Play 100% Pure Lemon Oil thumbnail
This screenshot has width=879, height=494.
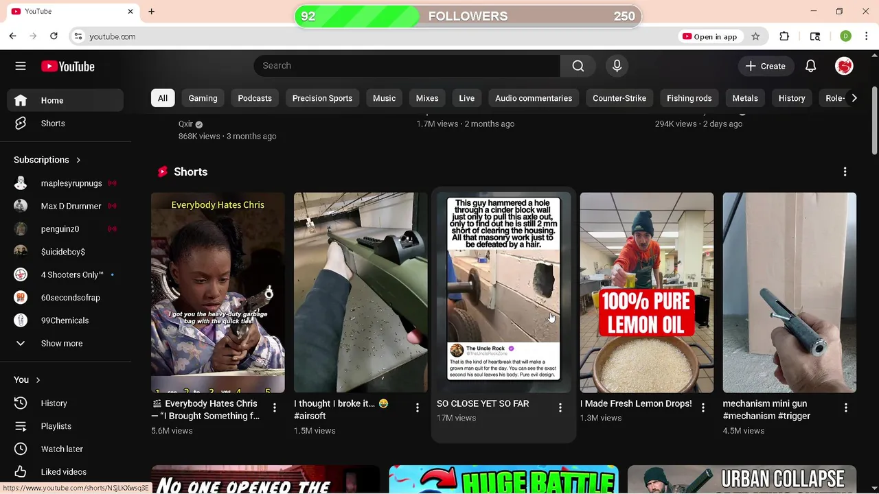(x=646, y=292)
